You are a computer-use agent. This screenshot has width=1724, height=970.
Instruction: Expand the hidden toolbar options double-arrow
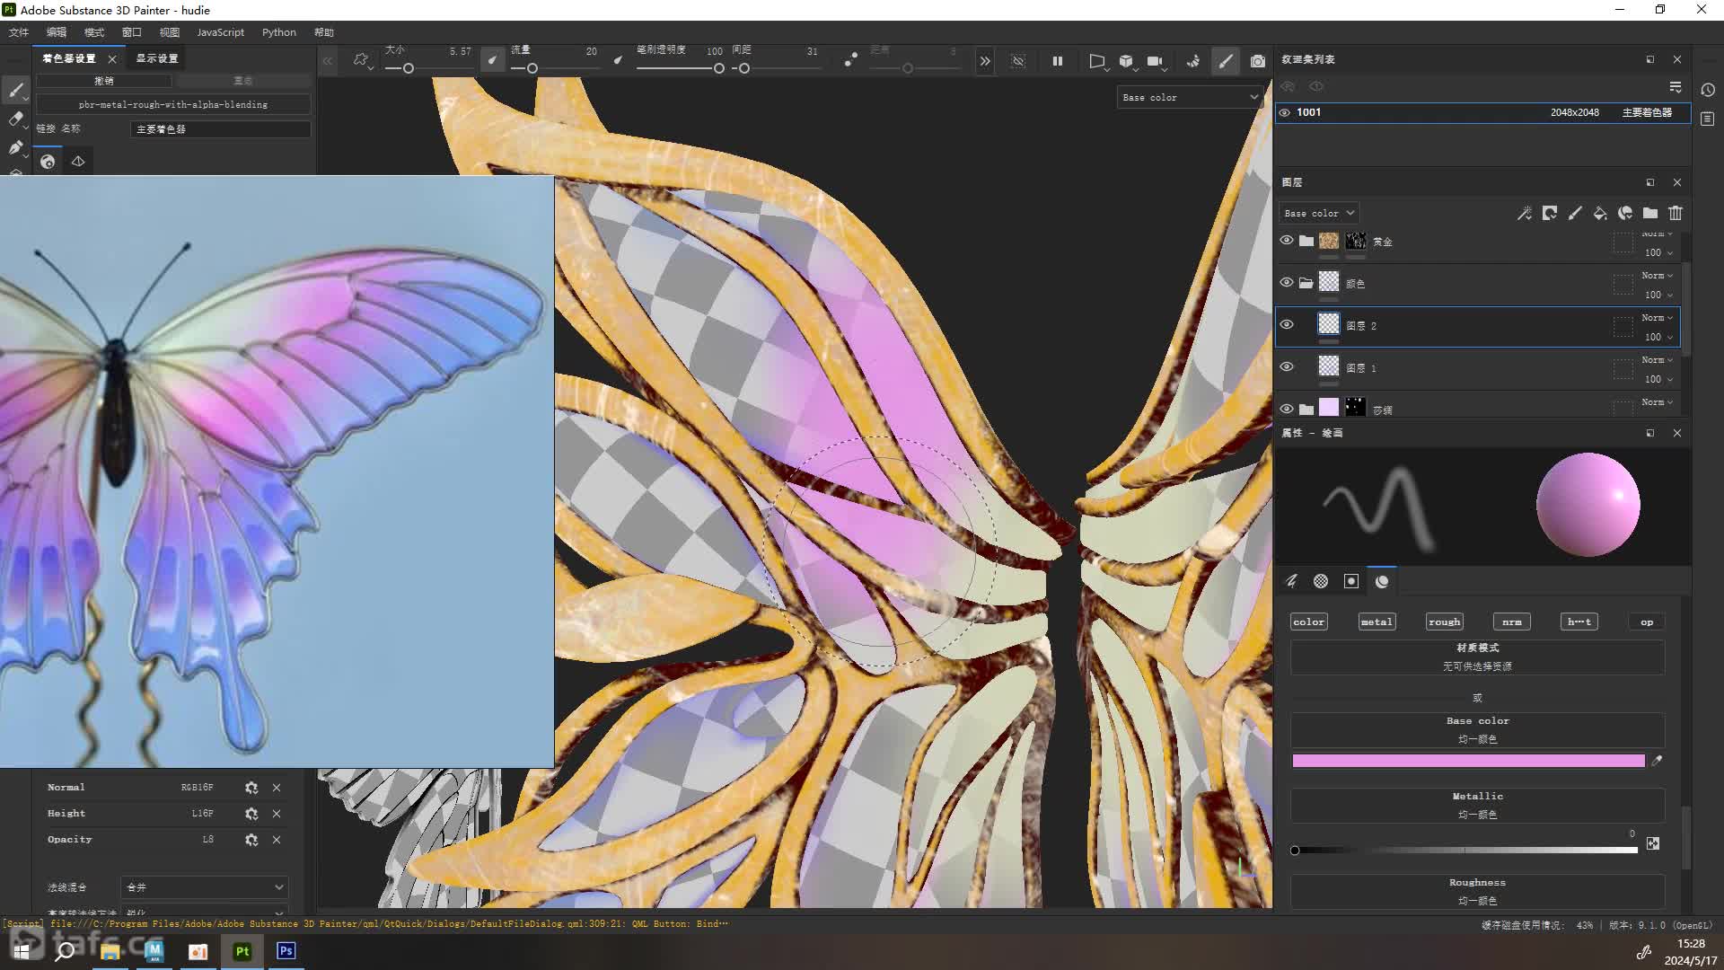click(x=985, y=61)
